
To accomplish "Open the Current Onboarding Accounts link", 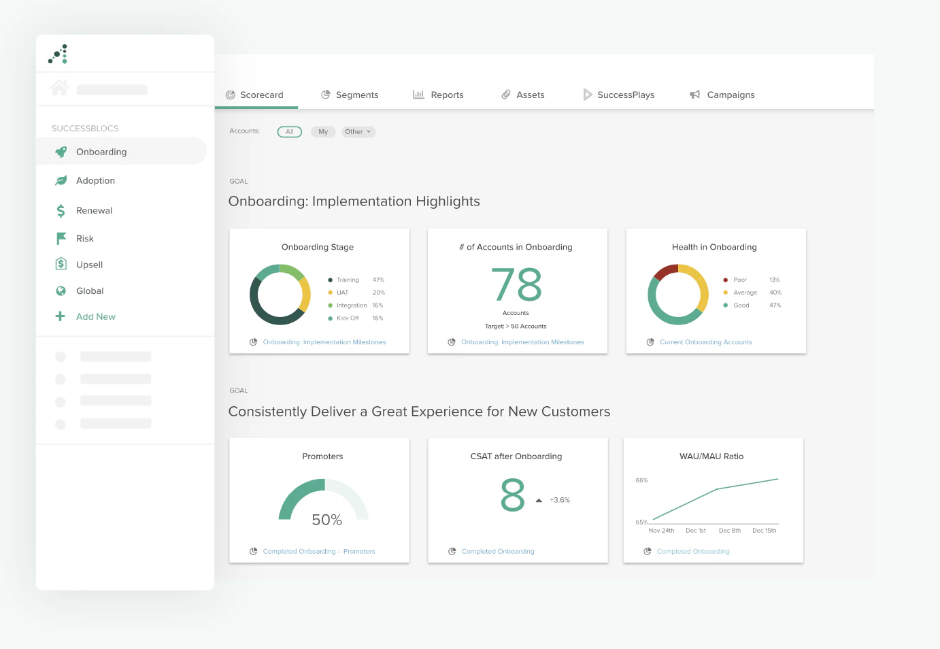I will [706, 342].
